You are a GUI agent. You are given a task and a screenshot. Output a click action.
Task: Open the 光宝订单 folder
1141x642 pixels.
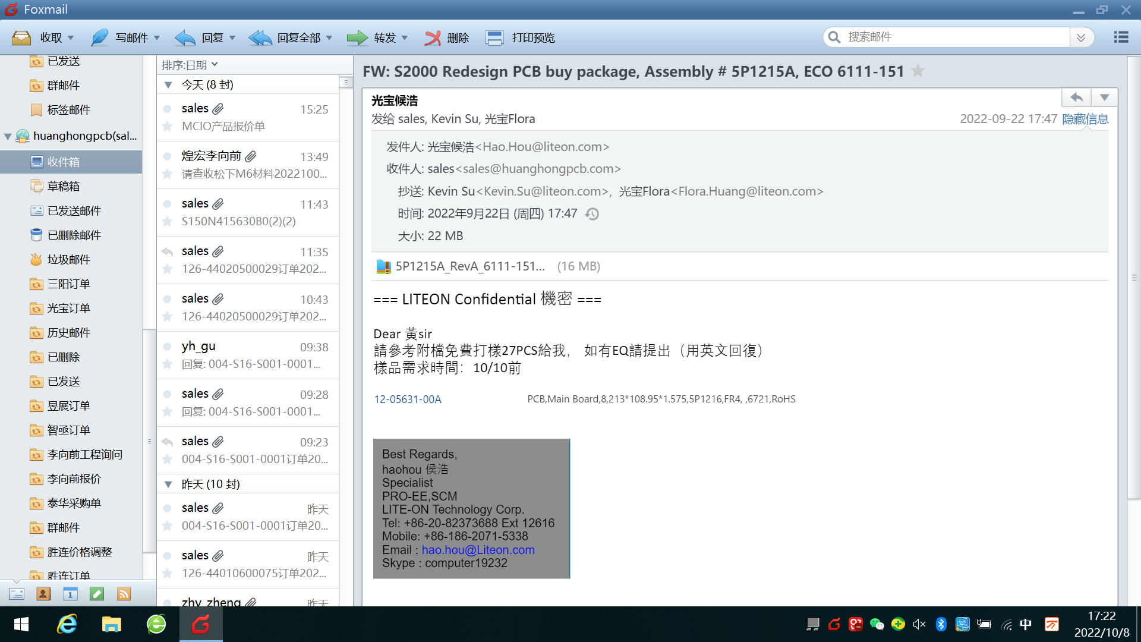69,308
